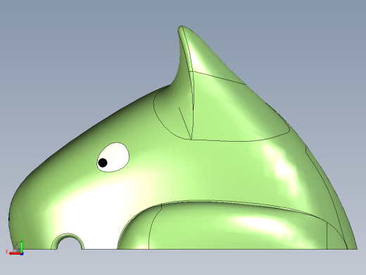Click the red X axis arrow of the triad

pyautogui.click(x=15, y=253)
